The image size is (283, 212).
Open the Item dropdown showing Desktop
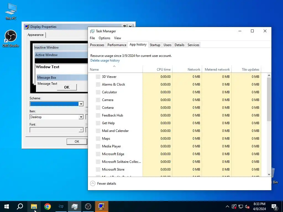[81, 117]
